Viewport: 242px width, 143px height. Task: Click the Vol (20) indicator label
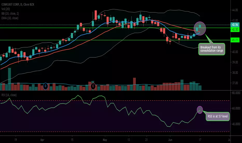point(6,9)
